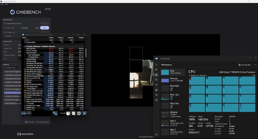Open Startup apps icon in Task Manager sidebar
Viewport: 258px width, 139px height.
pos(156,85)
